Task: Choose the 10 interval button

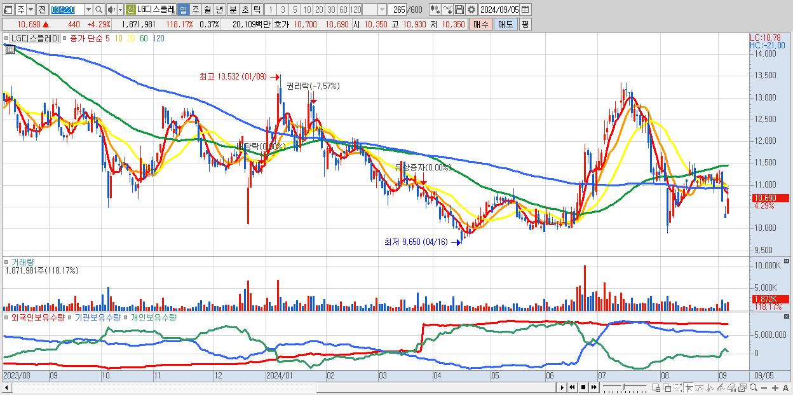Action: [307, 10]
